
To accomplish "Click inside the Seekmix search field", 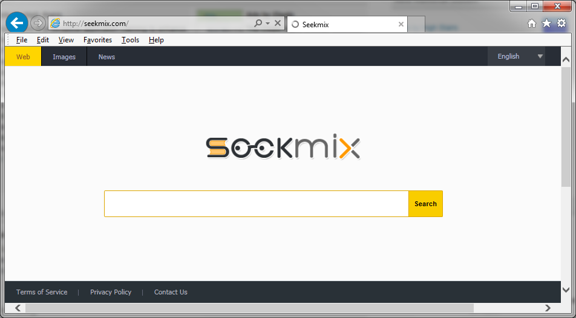I will (x=256, y=204).
